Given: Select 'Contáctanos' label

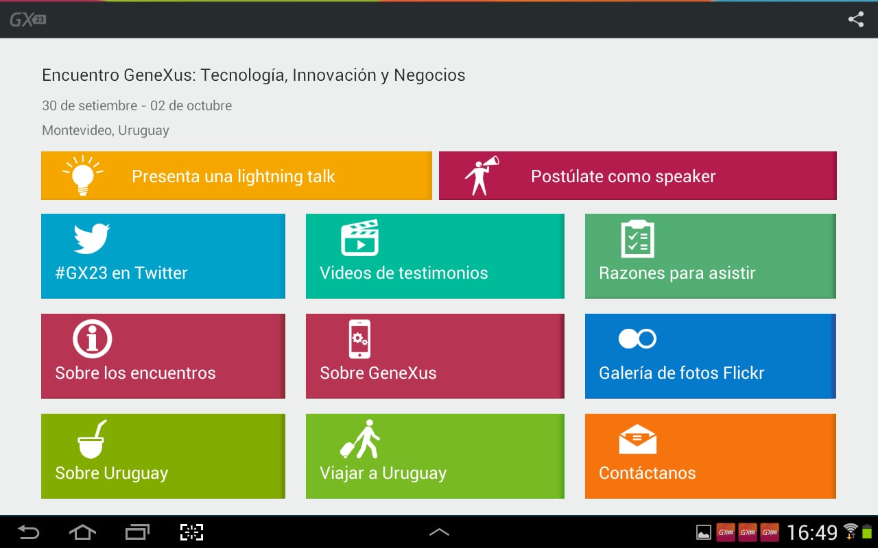Looking at the screenshot, I should pyautogui.click(x=647, y=473).
